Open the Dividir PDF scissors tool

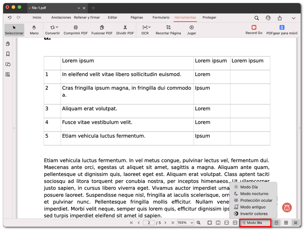pyautogui.click(x=125, y=27)
